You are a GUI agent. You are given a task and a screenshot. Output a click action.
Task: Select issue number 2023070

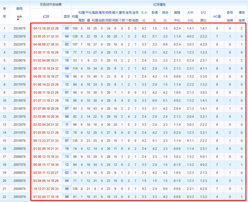19,36
